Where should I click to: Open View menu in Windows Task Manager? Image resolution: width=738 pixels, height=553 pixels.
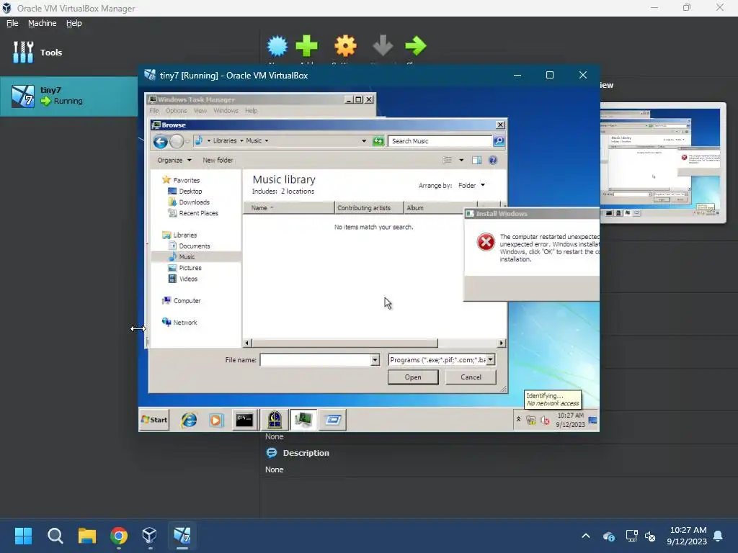200,111
